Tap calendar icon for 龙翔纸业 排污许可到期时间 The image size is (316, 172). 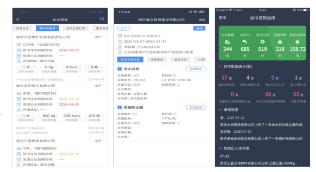click(19, 99)
